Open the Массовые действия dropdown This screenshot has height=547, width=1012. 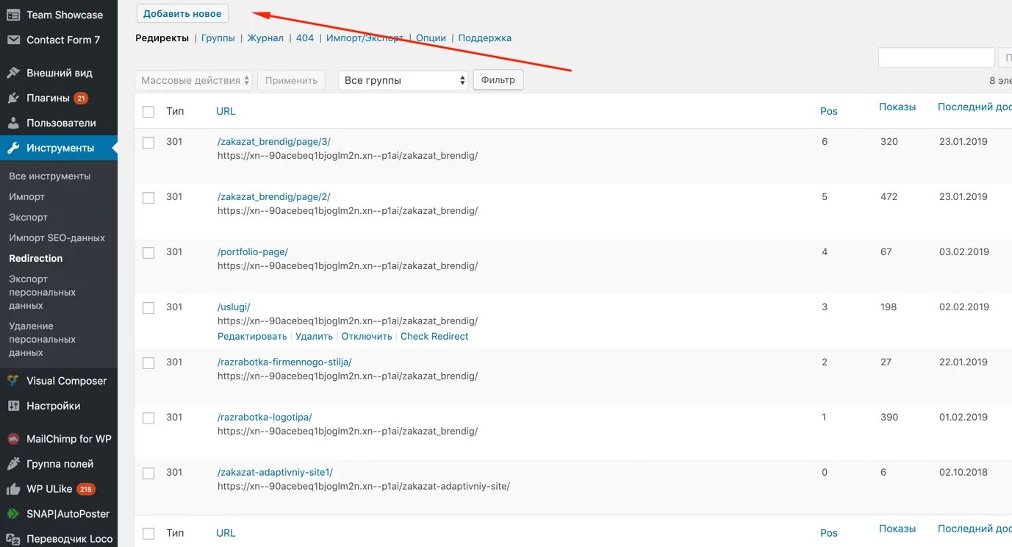(x=194, y=80)
